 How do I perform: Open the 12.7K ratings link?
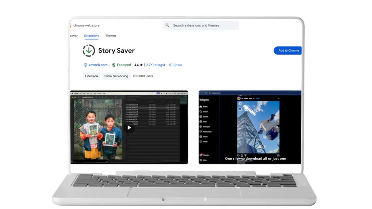coord(154,65)
